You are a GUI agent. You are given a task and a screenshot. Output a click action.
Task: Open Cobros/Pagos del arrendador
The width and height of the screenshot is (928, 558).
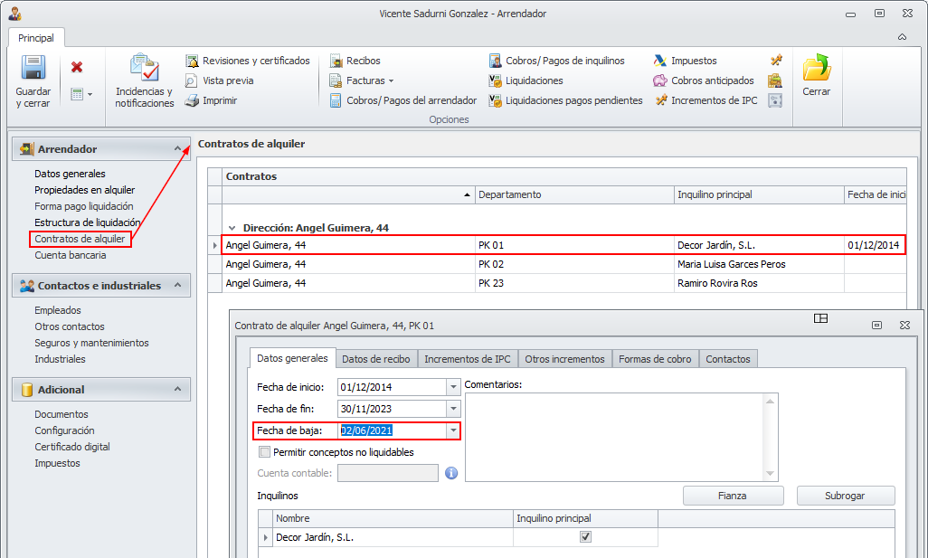tap(403, 100)
